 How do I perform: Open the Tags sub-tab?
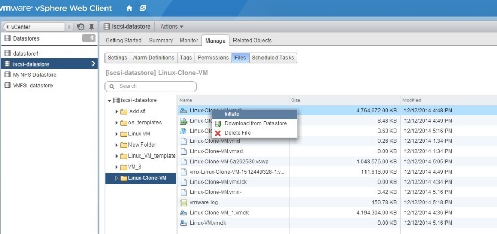[186, 58]
